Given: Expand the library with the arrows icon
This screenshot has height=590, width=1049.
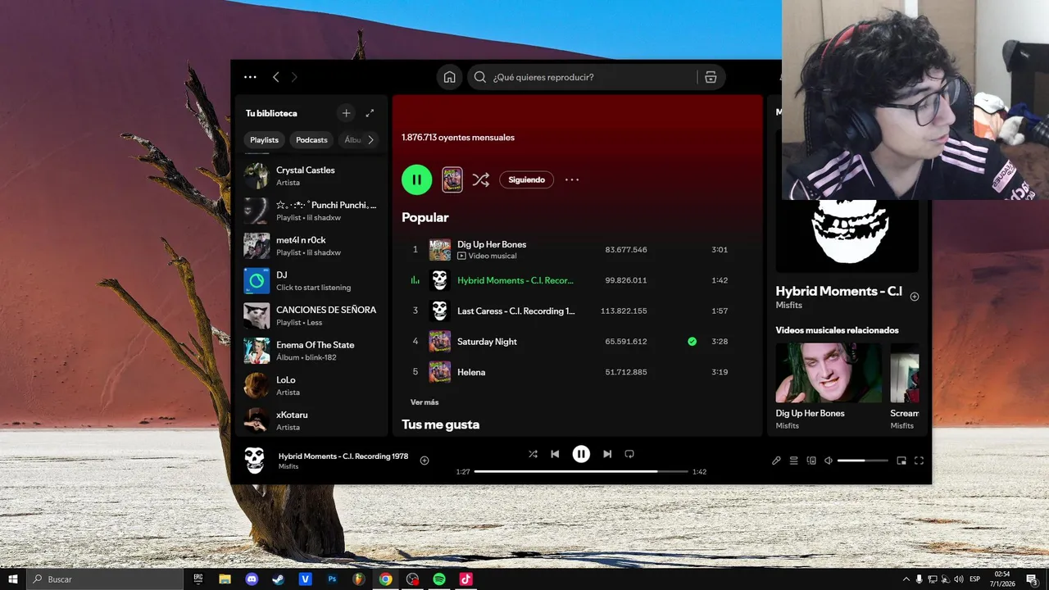Looking at the screenshot, I should coord(370,113).
